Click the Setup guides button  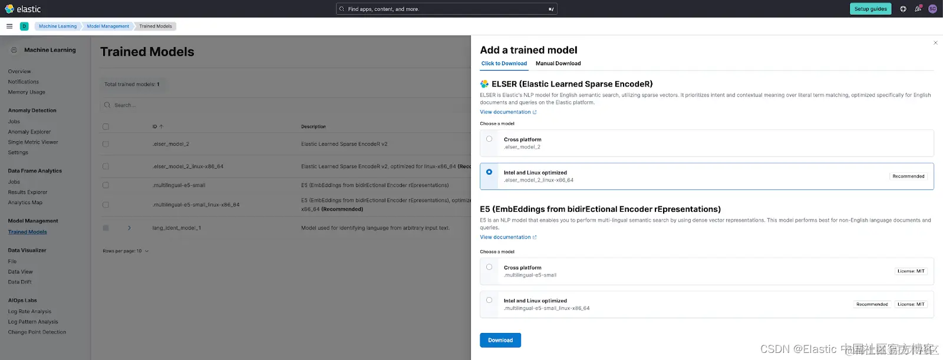[x=871, y=9]
